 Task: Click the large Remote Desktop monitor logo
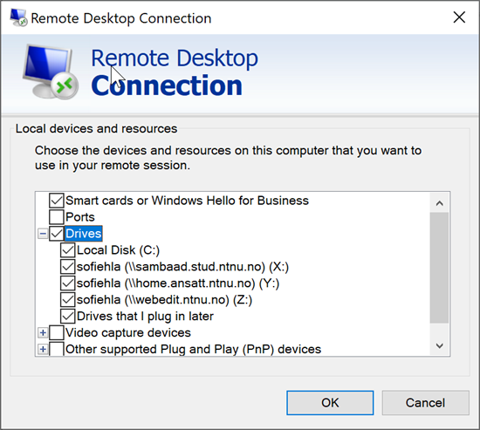pyautogui.click(x=51, y=72)
